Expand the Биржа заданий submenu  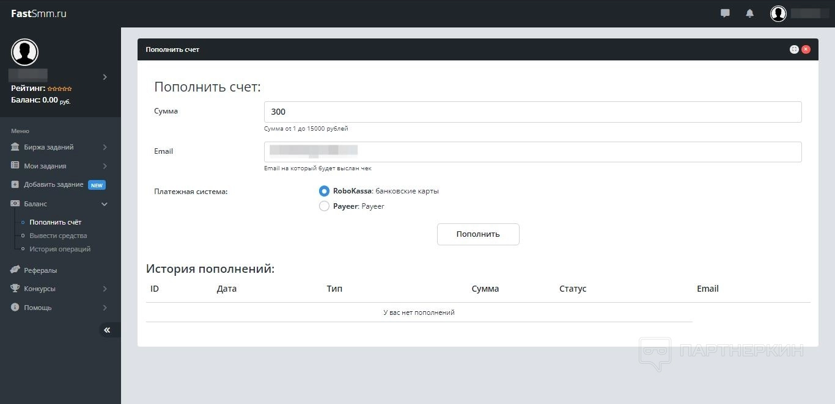coord(105,147)
